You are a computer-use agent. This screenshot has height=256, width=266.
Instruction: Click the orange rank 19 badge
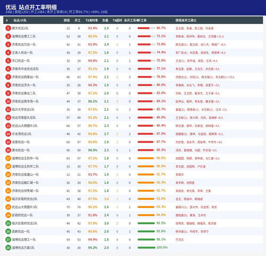pyautogui.click(x=8, y=175)
